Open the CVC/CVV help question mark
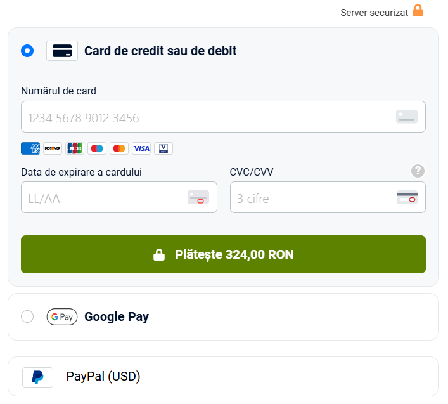448x404 pixels. (x=418, y=171)
